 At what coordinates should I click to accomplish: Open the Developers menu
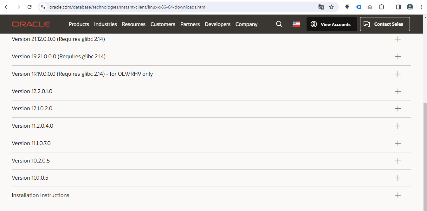(218, 24)
